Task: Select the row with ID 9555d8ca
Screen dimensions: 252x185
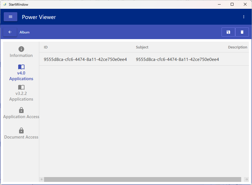Action: coord(85,59)
